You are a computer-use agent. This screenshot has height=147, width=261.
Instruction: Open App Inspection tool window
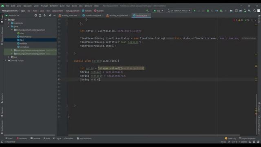pyautogui.click(x=84, y=138)
